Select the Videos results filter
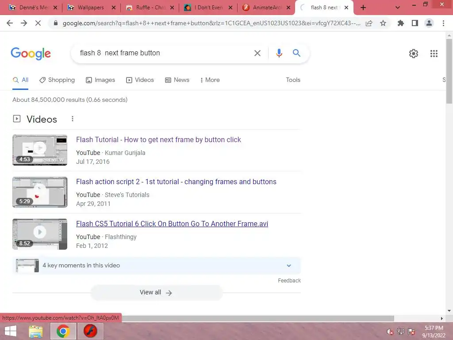 click(x=140, y=80)
